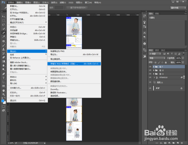Select the Dodge tool

coord(3,69)
